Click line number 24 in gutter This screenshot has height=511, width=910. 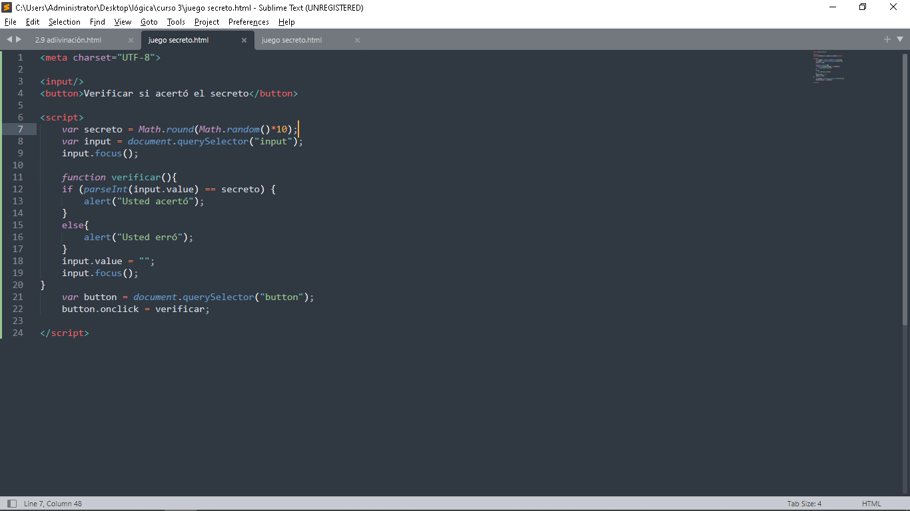[x=18, y=333]
